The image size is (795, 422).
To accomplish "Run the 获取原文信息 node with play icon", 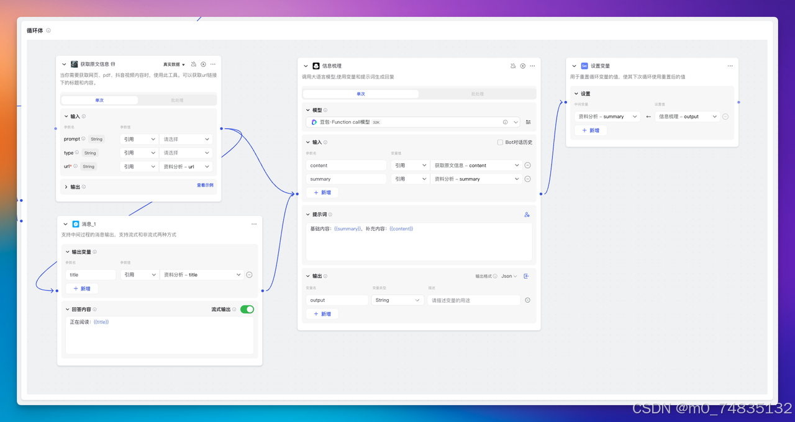I will click(x=203, y=64).
